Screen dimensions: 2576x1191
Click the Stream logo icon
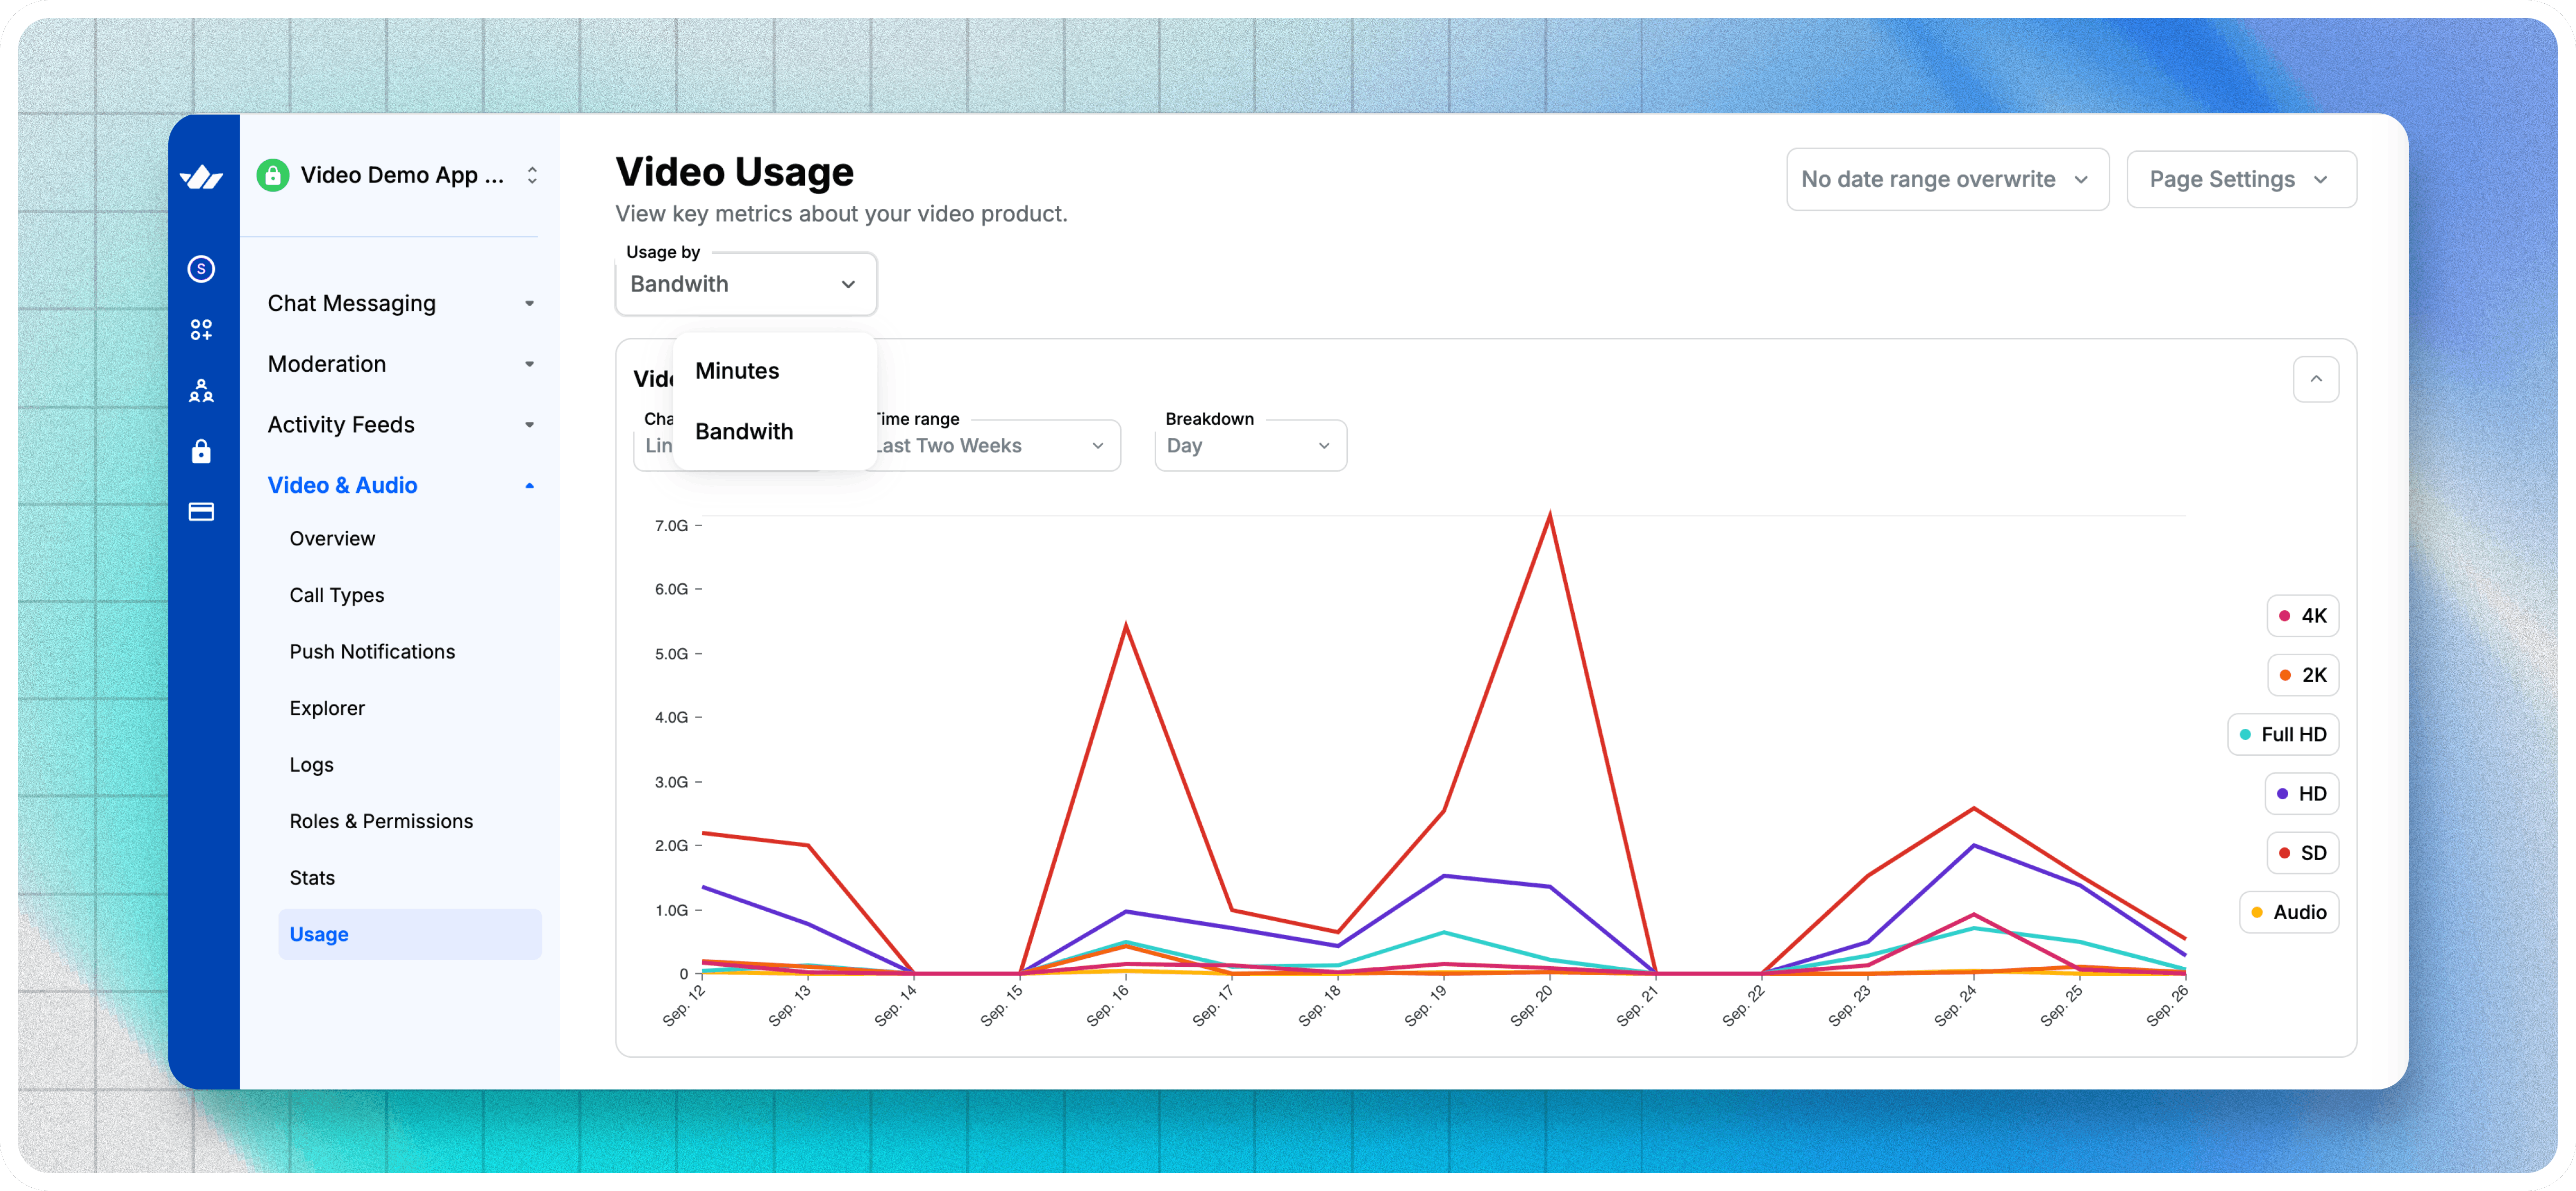tap(201, 178)
